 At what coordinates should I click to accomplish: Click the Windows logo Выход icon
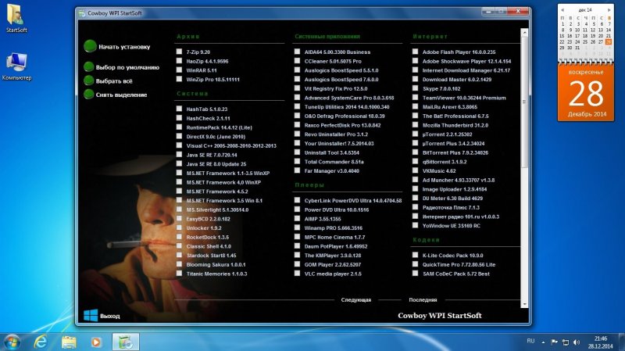91,315
